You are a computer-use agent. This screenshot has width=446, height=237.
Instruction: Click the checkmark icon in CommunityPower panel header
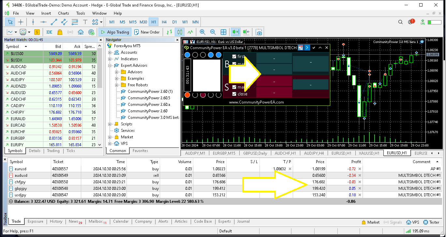point(314,48)
